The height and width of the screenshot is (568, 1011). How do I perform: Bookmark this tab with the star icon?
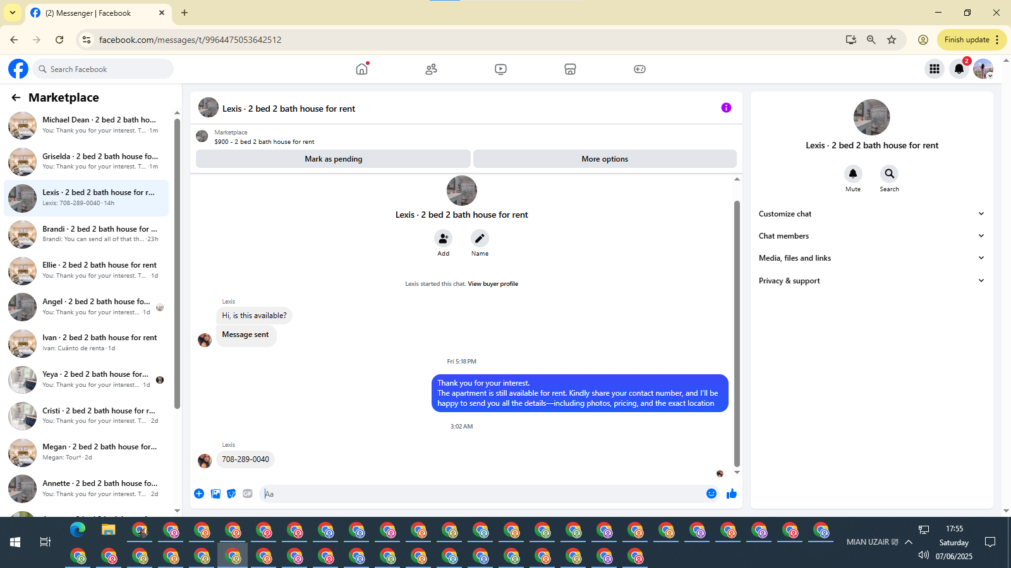(892, 40)
